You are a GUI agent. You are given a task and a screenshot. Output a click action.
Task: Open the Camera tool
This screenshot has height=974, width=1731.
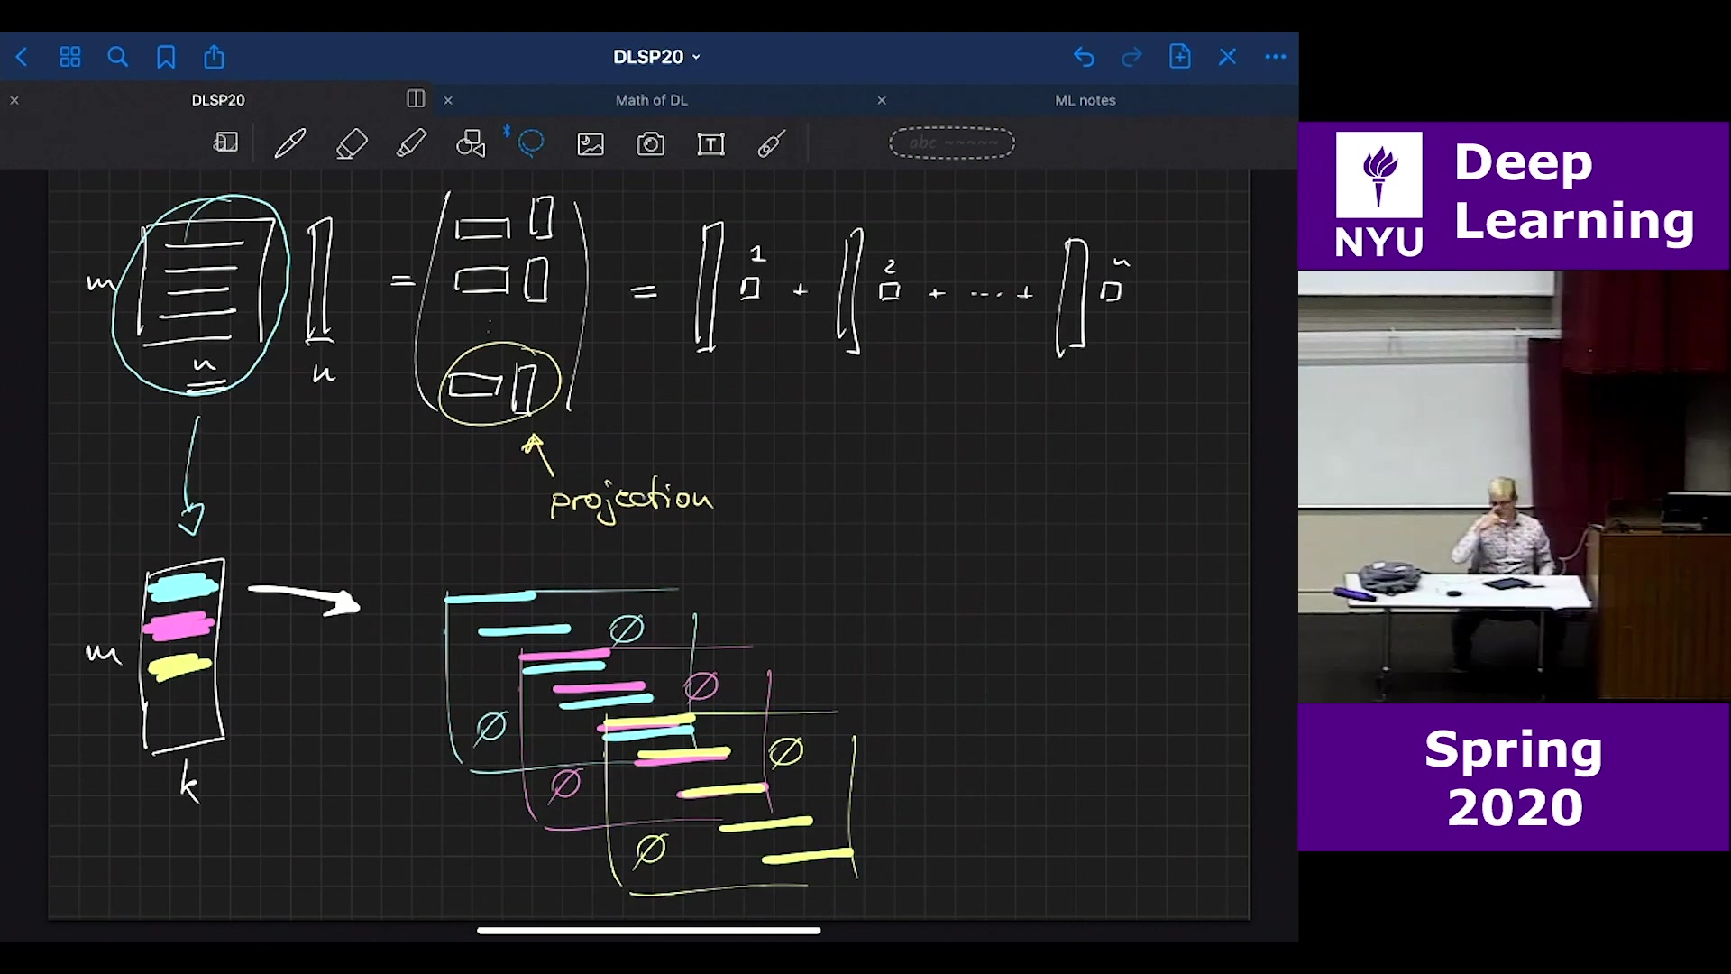[x=650, y=144]
